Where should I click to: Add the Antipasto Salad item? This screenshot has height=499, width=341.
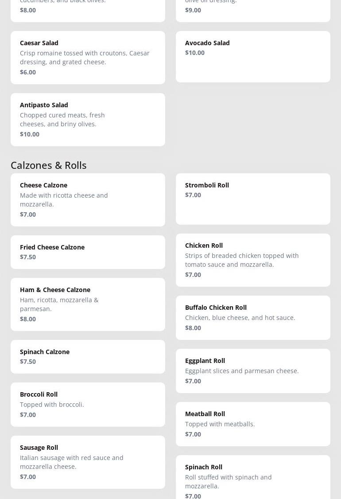point(88,119)
